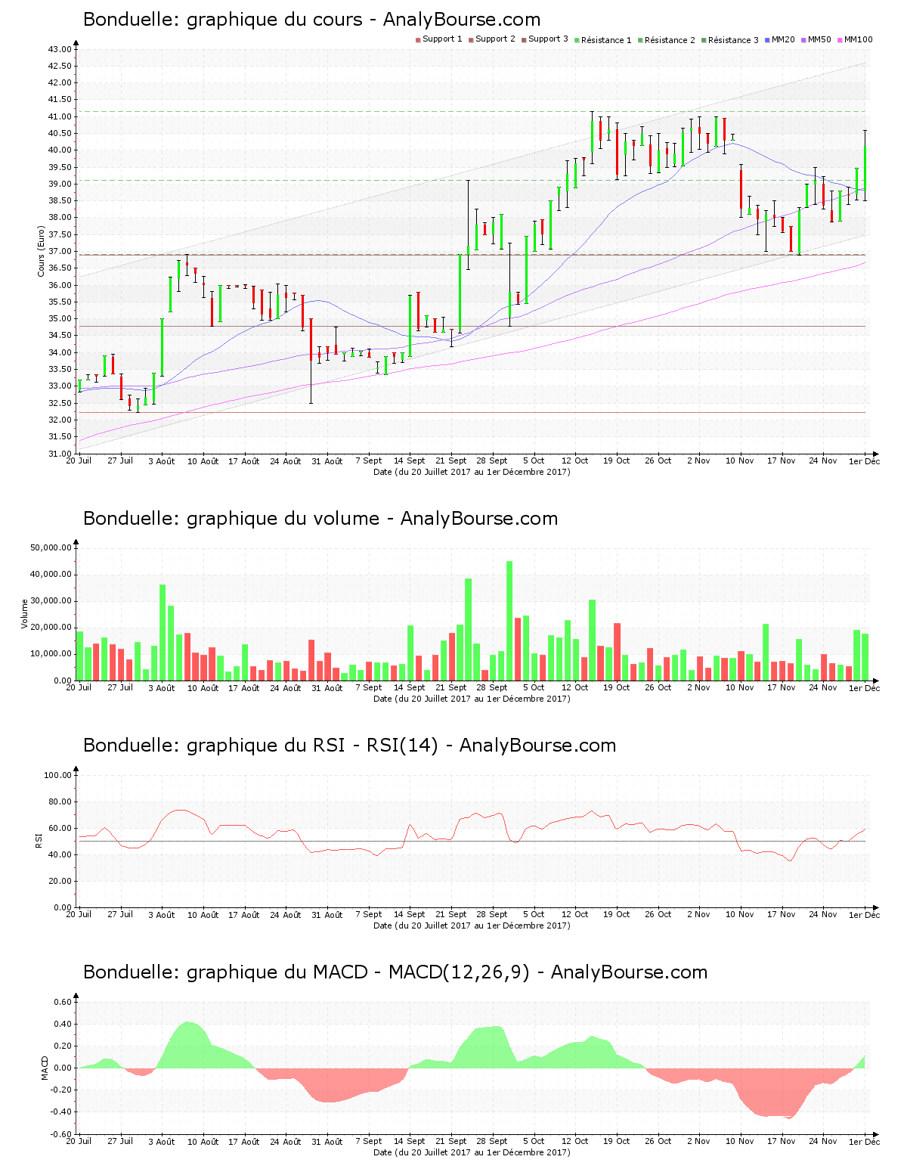Click '3 Août' date on volume chart axis

[x=162, y=688]
